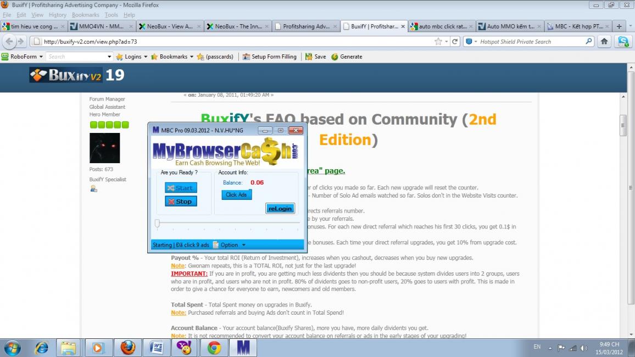Open the (passcards) RoboForm item
The width and height of the screenshot is (635, 357).
pyautogui.click(x=215, y=57)
